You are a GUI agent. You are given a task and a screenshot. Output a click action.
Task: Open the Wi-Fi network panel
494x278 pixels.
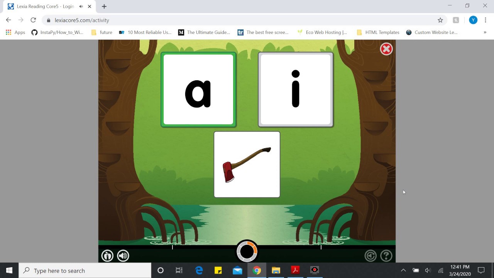[441, 270]
